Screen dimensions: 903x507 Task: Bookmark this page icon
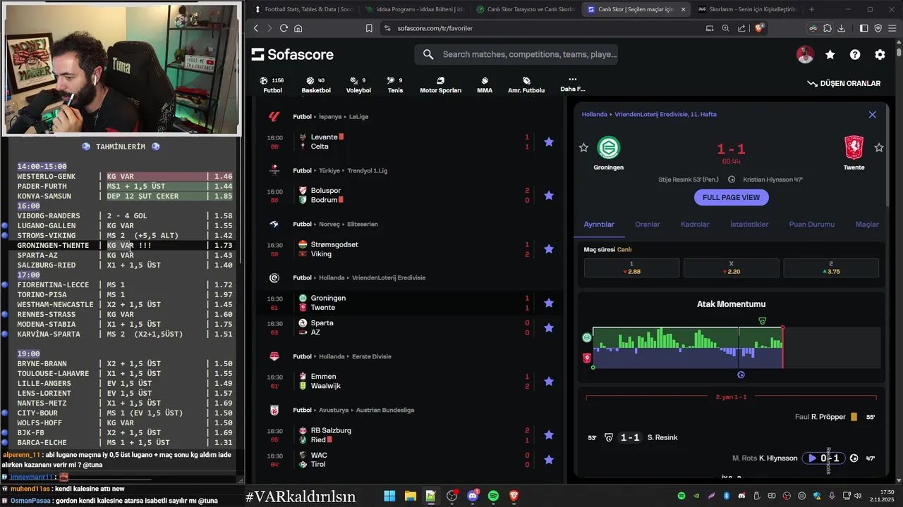(369, 28)
